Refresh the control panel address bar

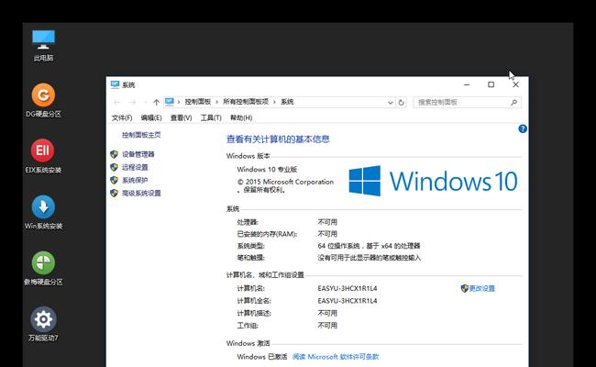pos(402,103)
